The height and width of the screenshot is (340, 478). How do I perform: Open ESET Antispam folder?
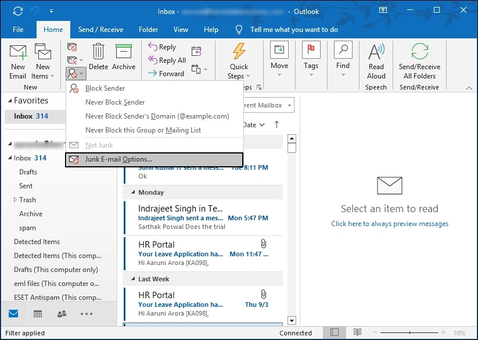57,298
